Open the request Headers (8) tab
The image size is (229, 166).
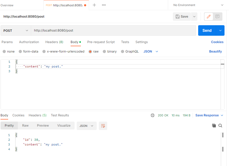(x=54, y=42)
